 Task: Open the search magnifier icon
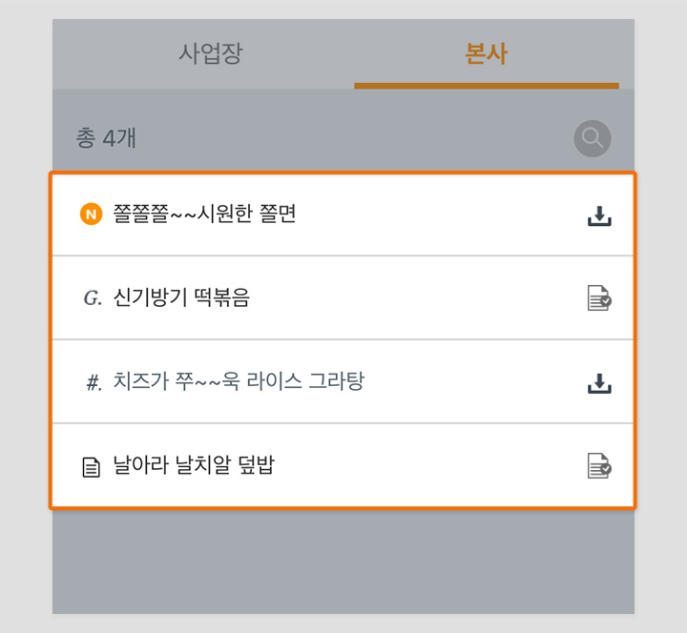pos(593,138)
